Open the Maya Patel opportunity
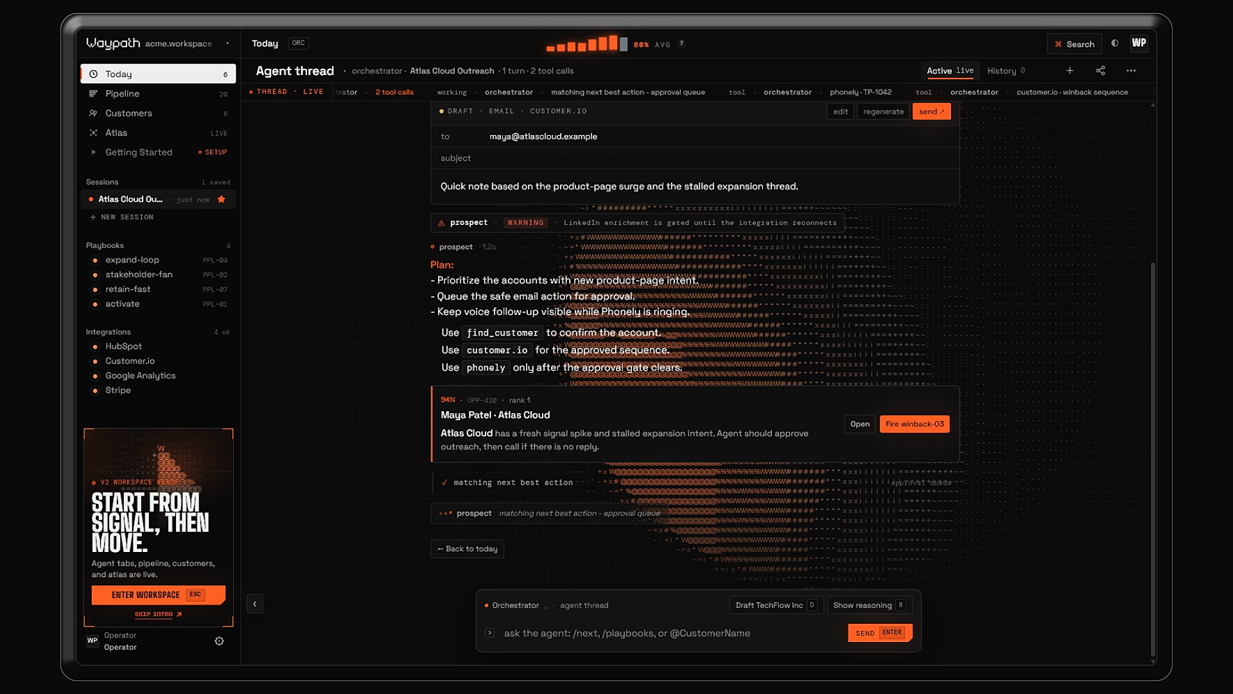Viewport: 1233px width, 694px height. coord(860,424)
